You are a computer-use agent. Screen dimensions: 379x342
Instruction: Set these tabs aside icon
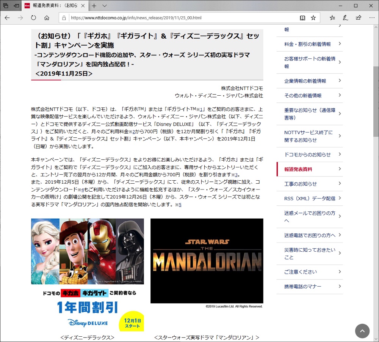pos(16,6)
